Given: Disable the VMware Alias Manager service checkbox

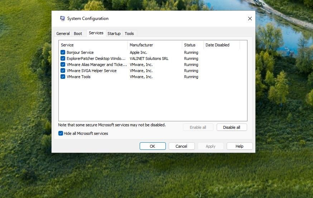Looking at the screenshot, I should click(63, 65).
